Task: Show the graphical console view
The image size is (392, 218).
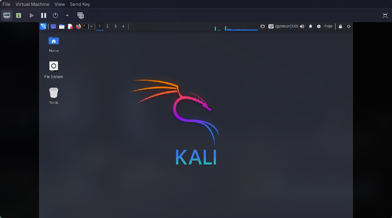Action: coord(7,15)
